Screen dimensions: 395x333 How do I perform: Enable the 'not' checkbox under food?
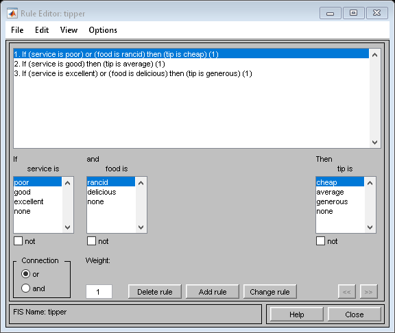91,241
